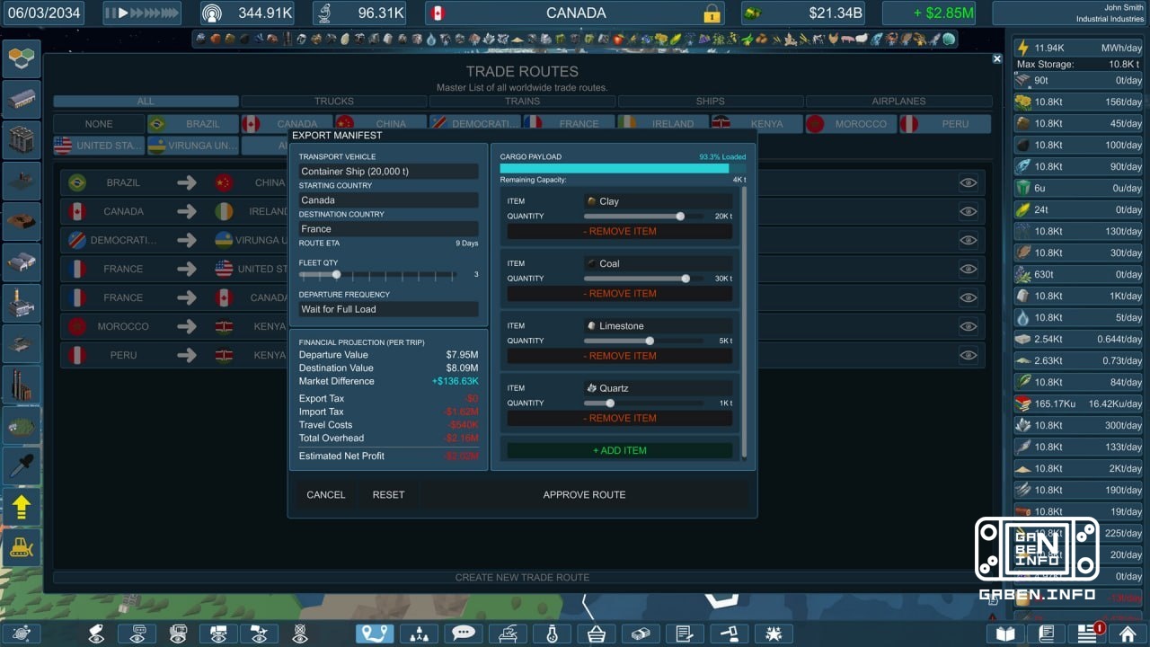This screenshot has height=647, width=1150.
Task: Open the hexagon terrain tiles menu
Action: (22, 58)
